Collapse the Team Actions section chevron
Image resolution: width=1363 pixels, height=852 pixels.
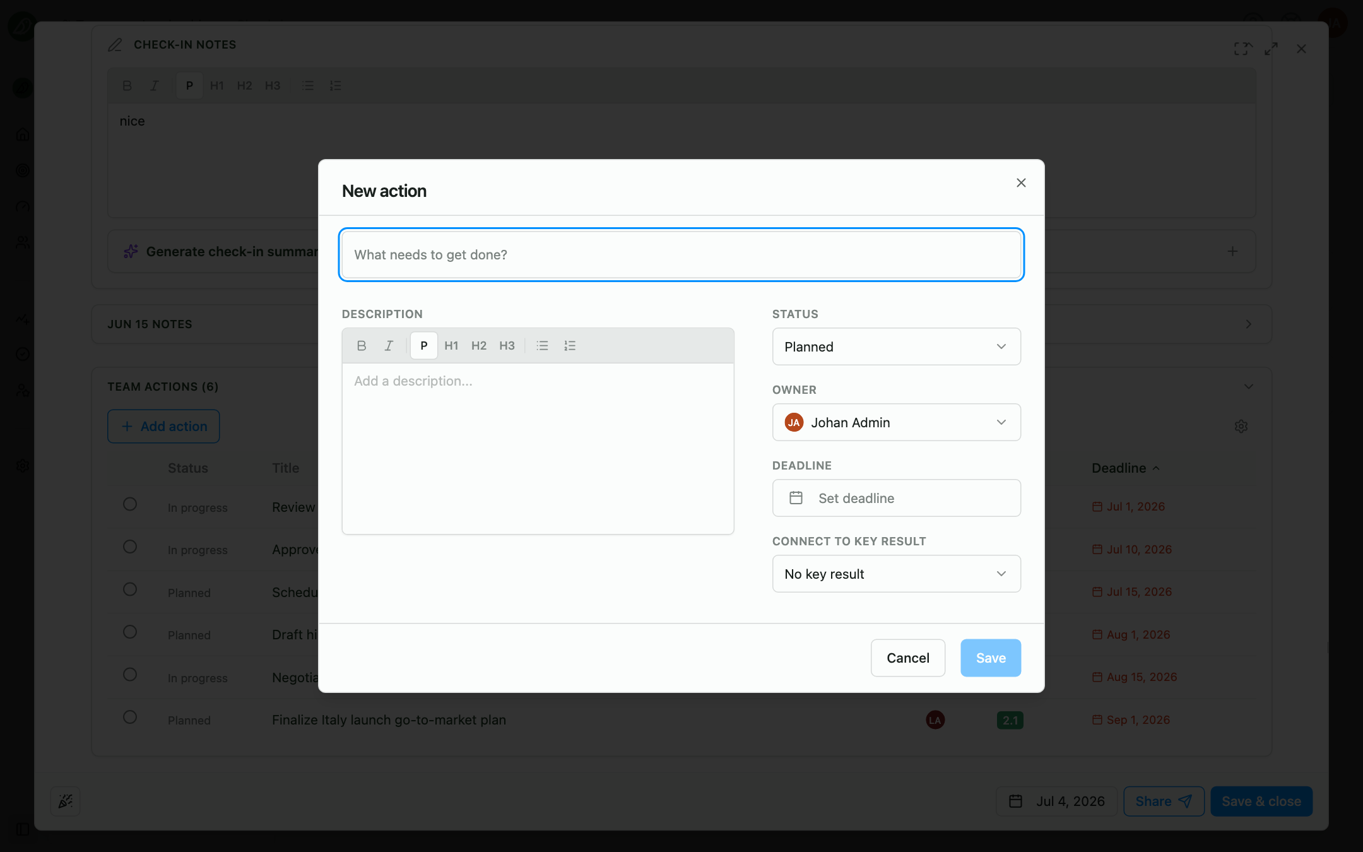pos(1248,386)
